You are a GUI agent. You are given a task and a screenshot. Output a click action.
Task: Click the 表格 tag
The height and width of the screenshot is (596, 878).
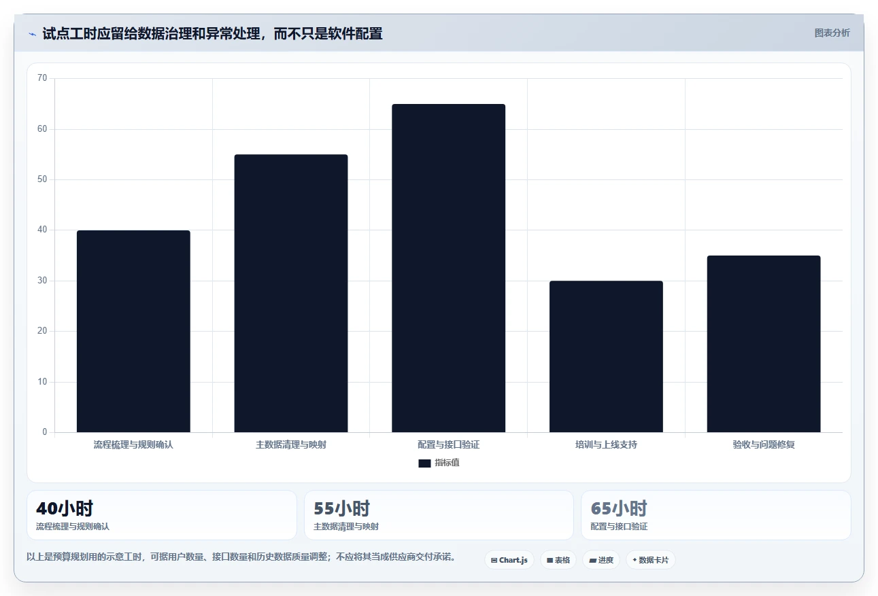(x=558, y=560)
